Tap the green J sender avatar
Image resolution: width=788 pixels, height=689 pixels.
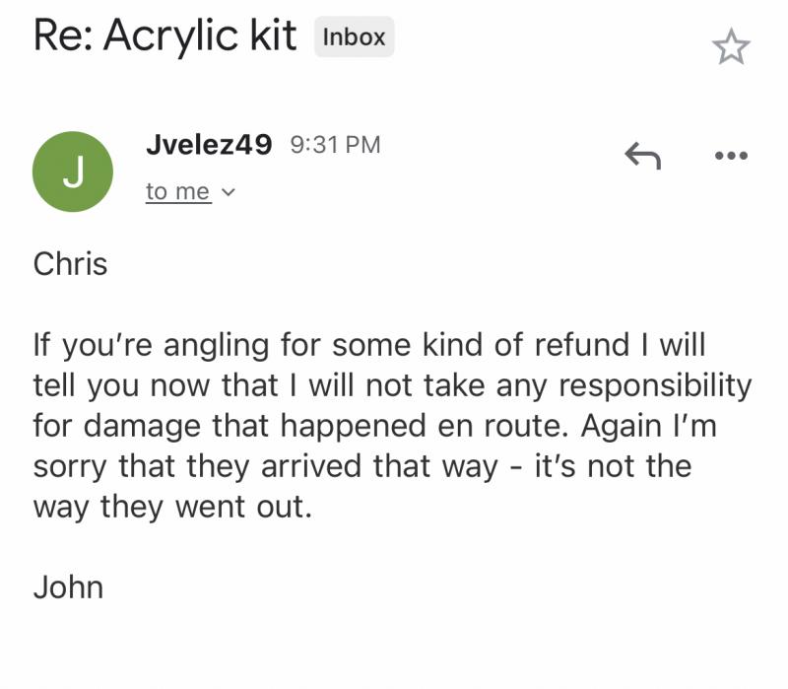(72, 171)
